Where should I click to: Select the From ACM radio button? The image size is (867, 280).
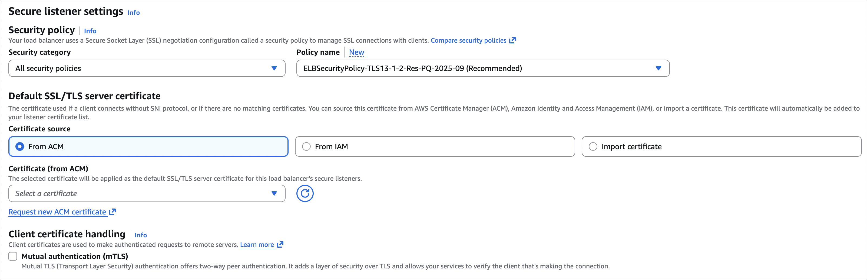(20, 147)
